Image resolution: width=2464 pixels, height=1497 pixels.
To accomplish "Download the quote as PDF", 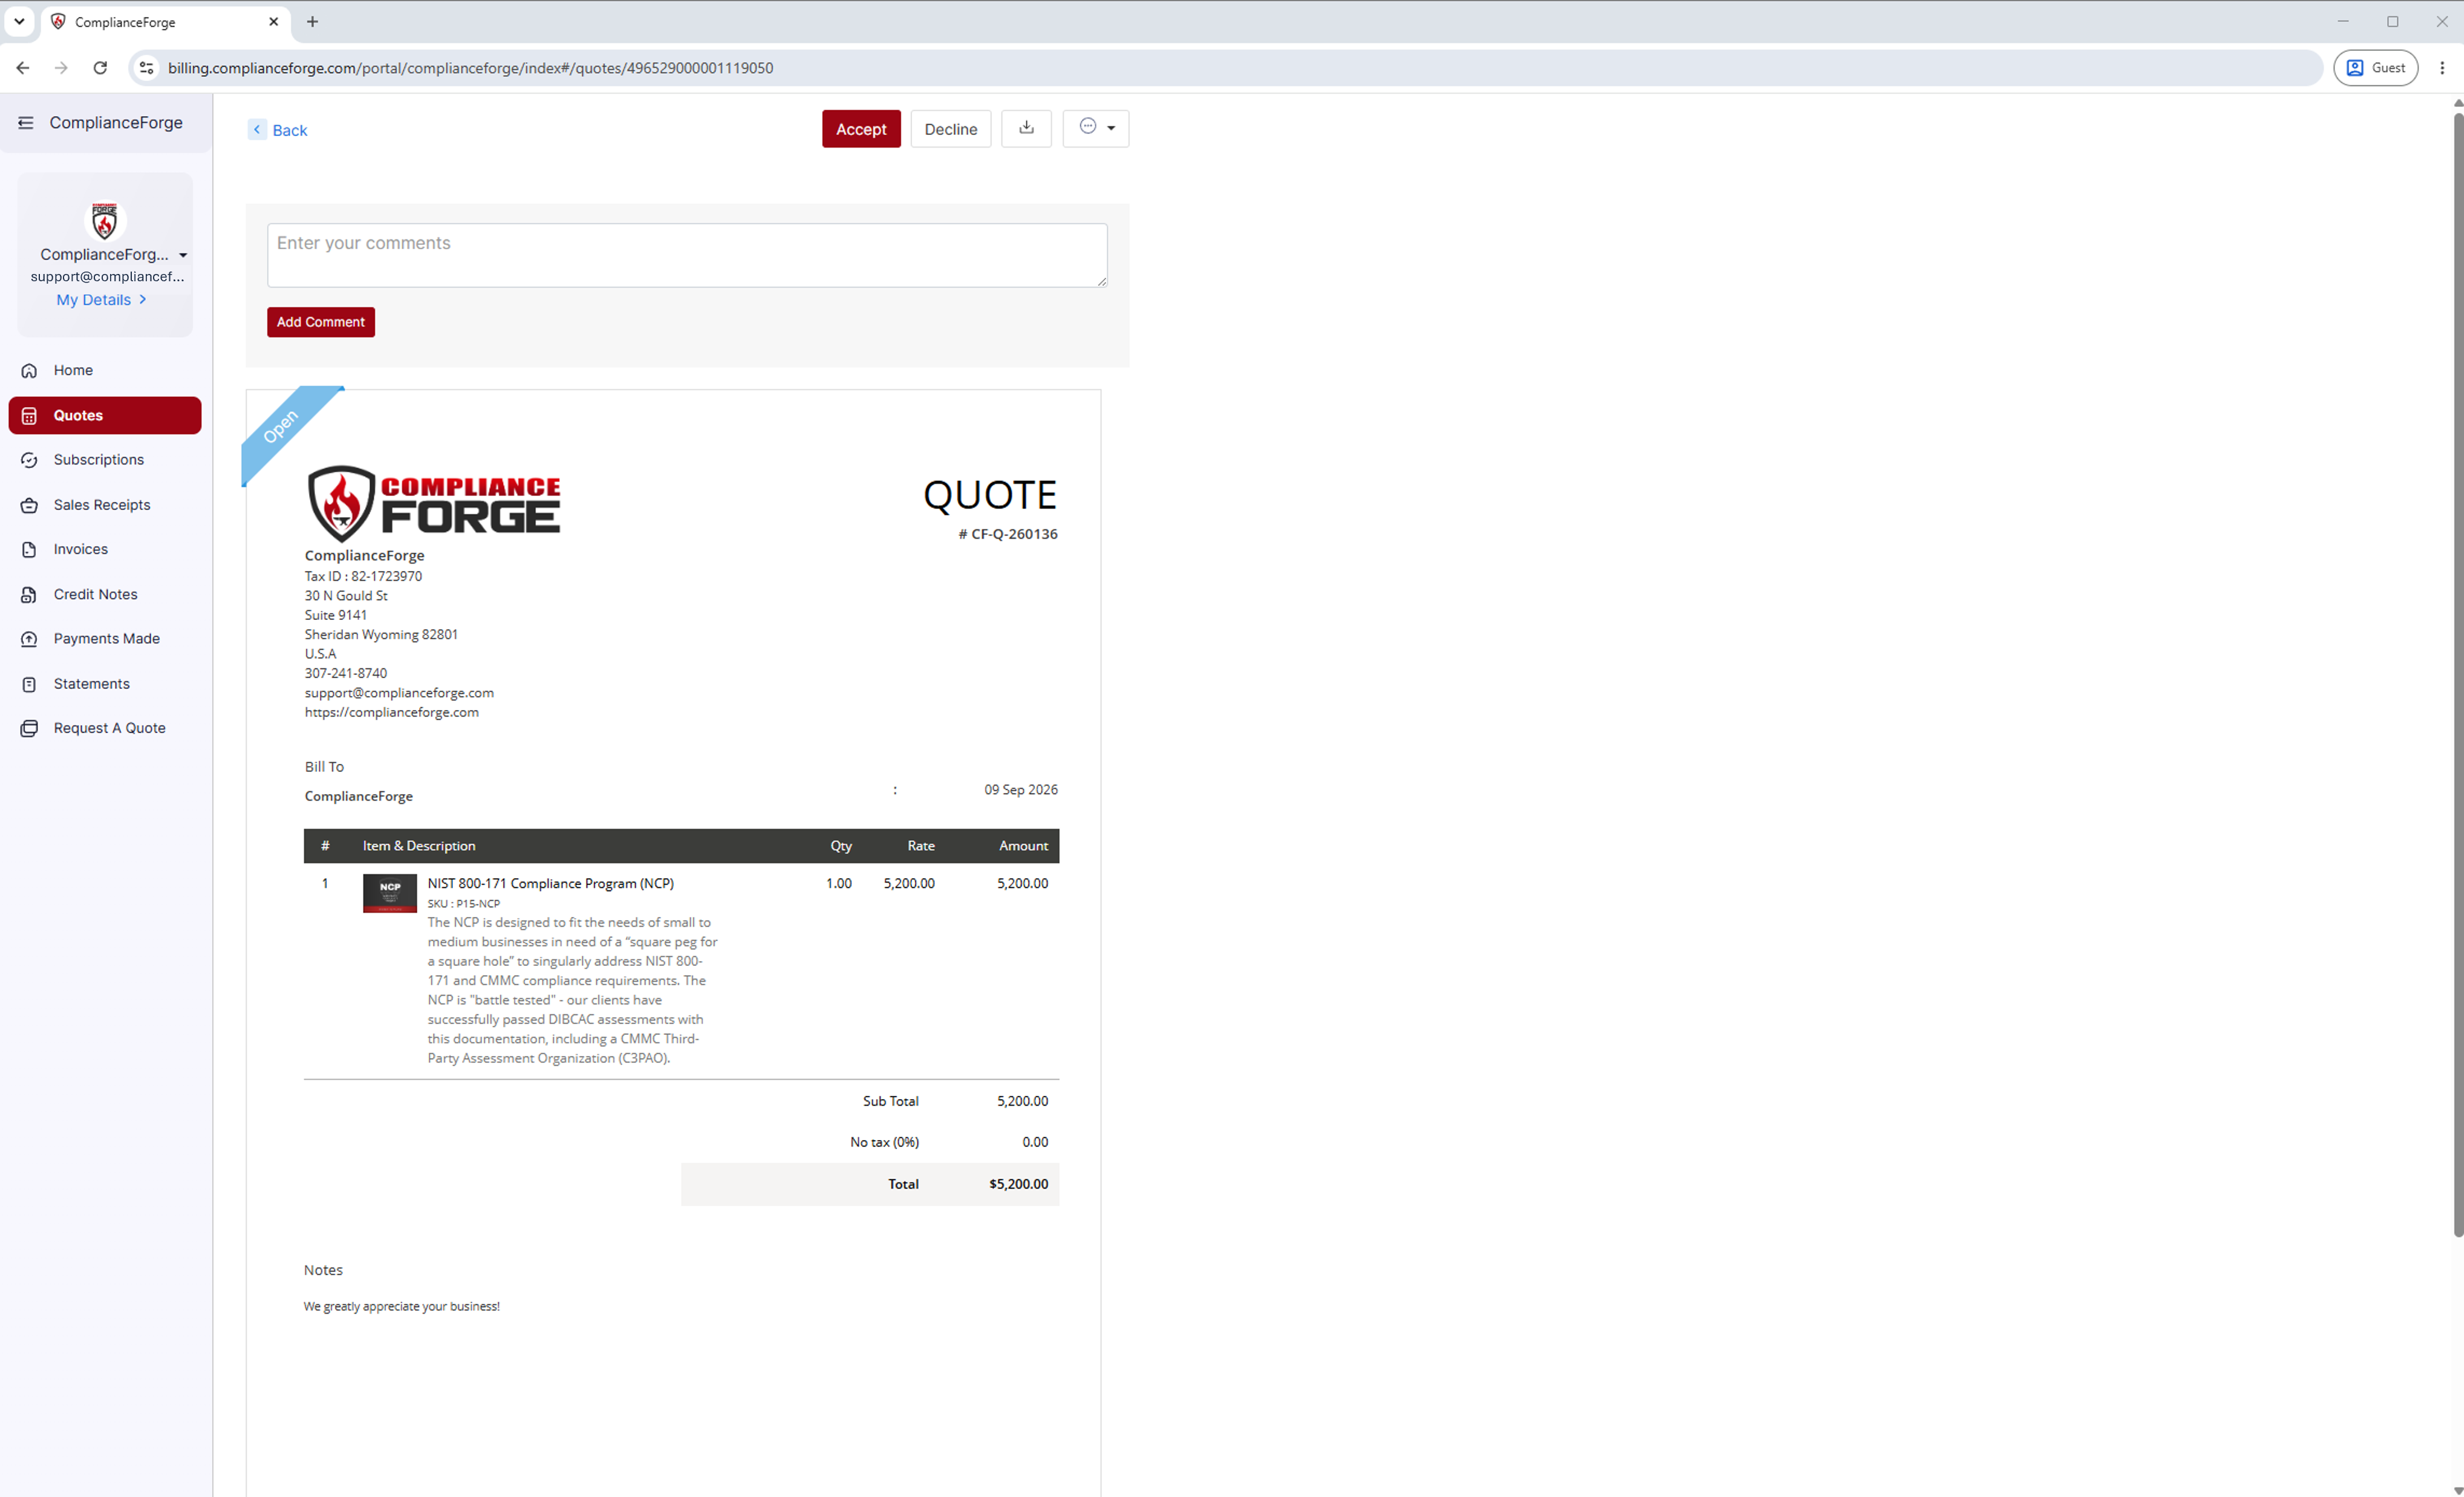I will pyautogui.click(x=1026, y=128).
